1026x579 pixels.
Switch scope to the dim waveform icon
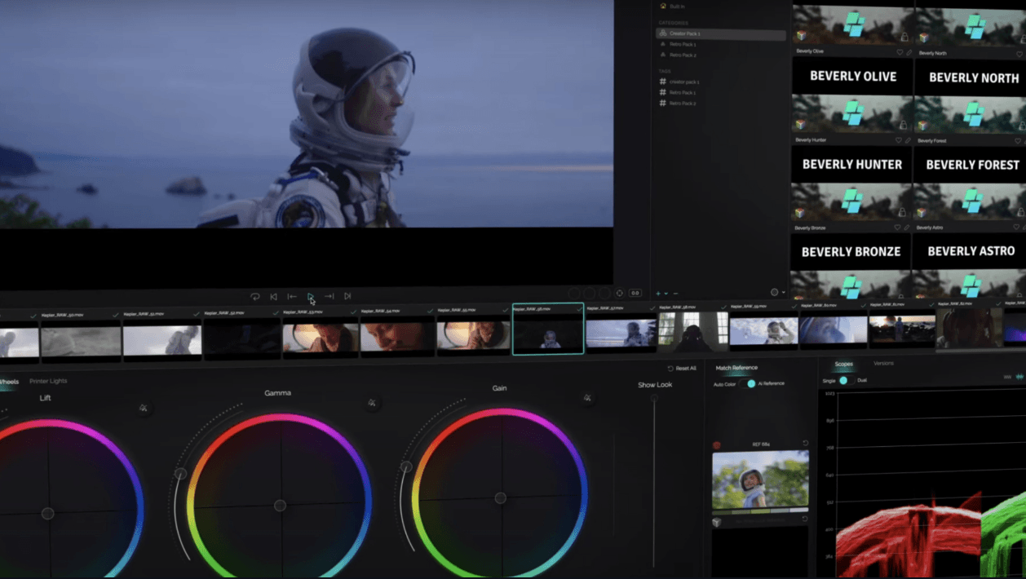[1008, 377]
